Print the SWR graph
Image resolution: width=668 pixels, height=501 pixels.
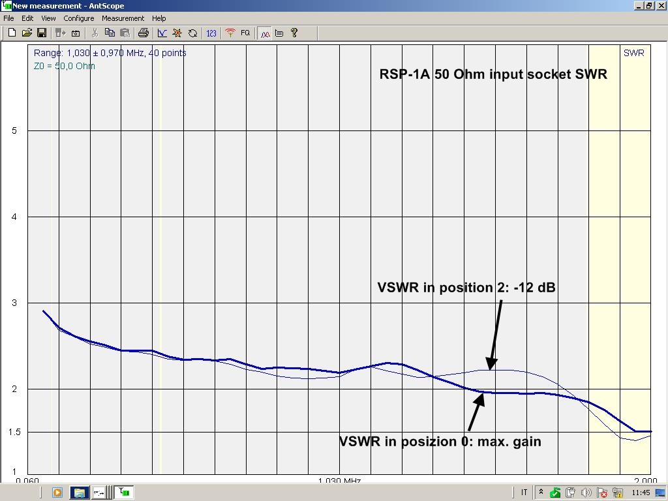coord(144,33)
